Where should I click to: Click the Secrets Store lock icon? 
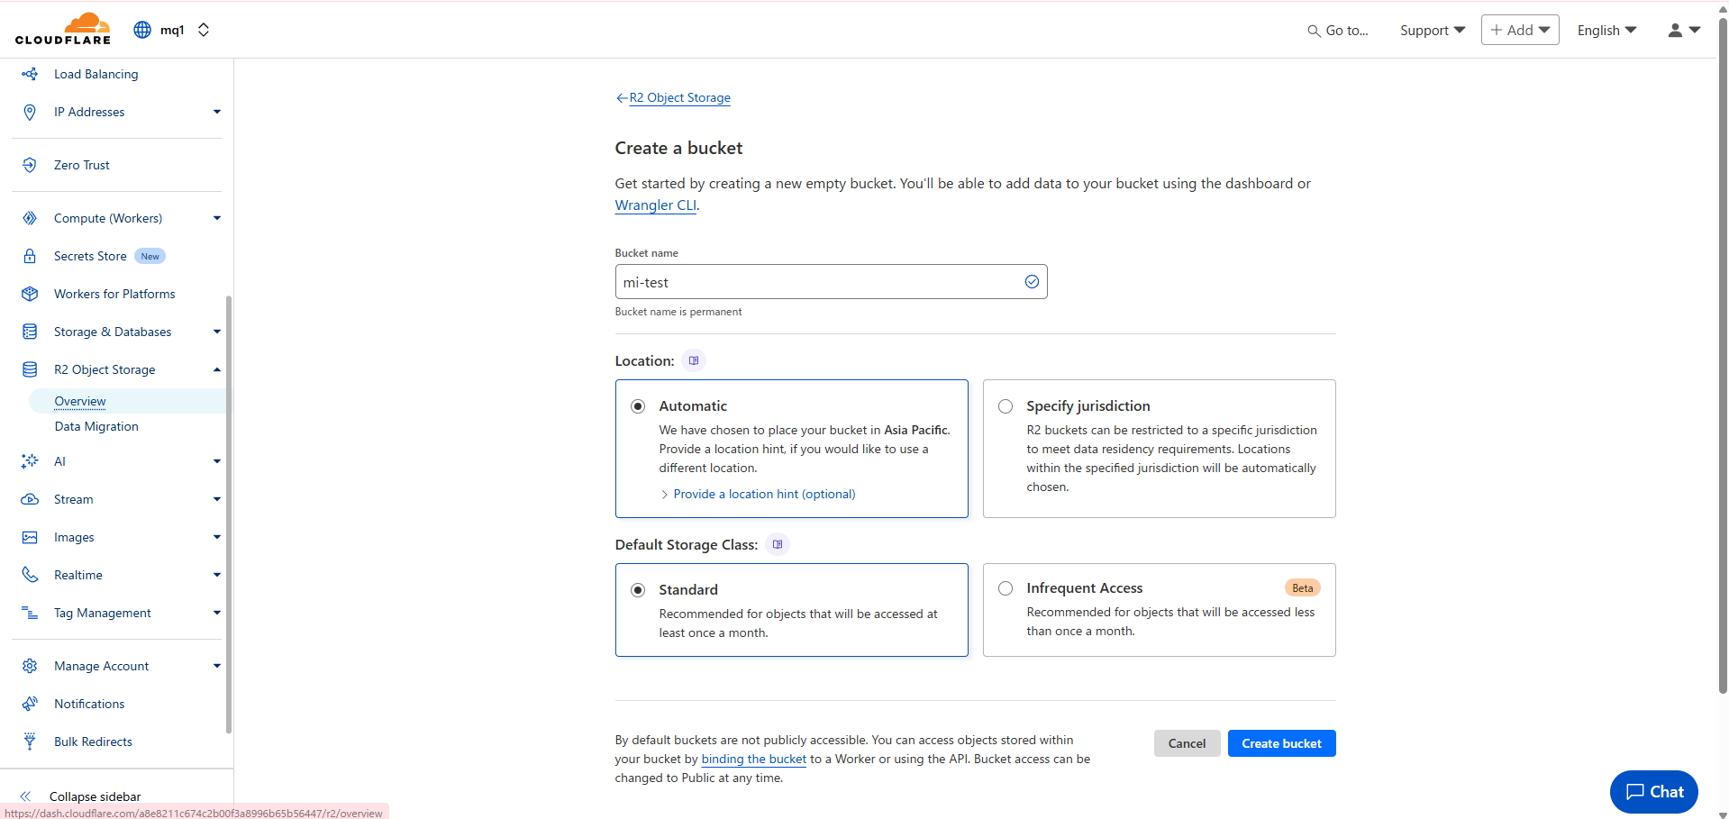click(x=30, y=256)
